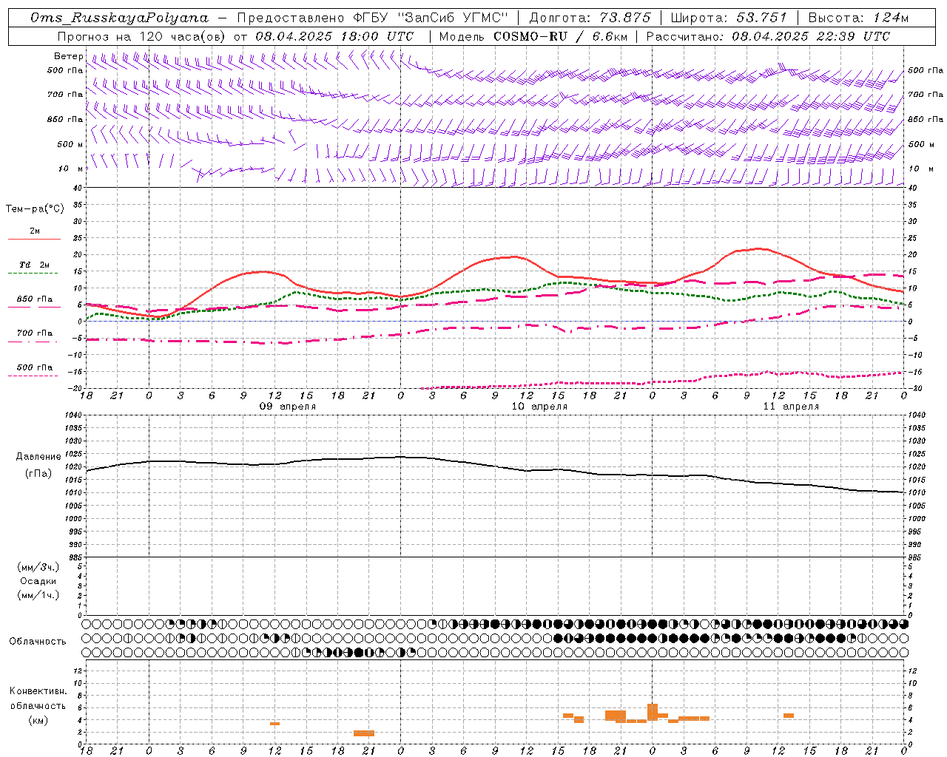Click the date label 09 апреля
The image size is (947, 757).
287,407
